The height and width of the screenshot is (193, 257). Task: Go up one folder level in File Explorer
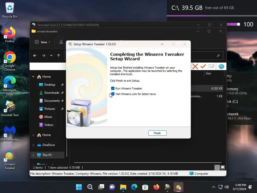pyautogui.click(x=58, y=56)
